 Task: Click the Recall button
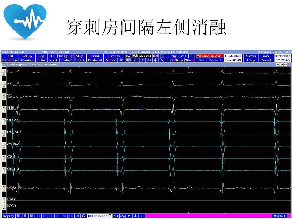(266, 60)
